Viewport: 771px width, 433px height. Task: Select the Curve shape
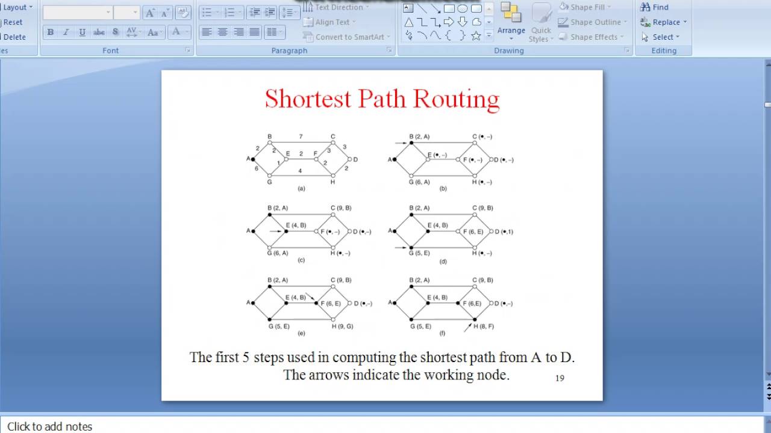tap(435, 35)
